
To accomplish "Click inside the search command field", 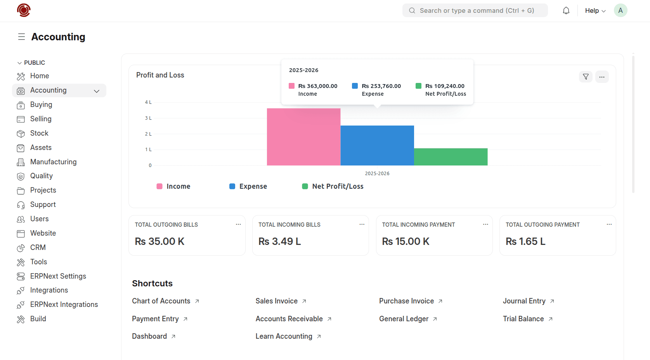I will tap(475, 10).
